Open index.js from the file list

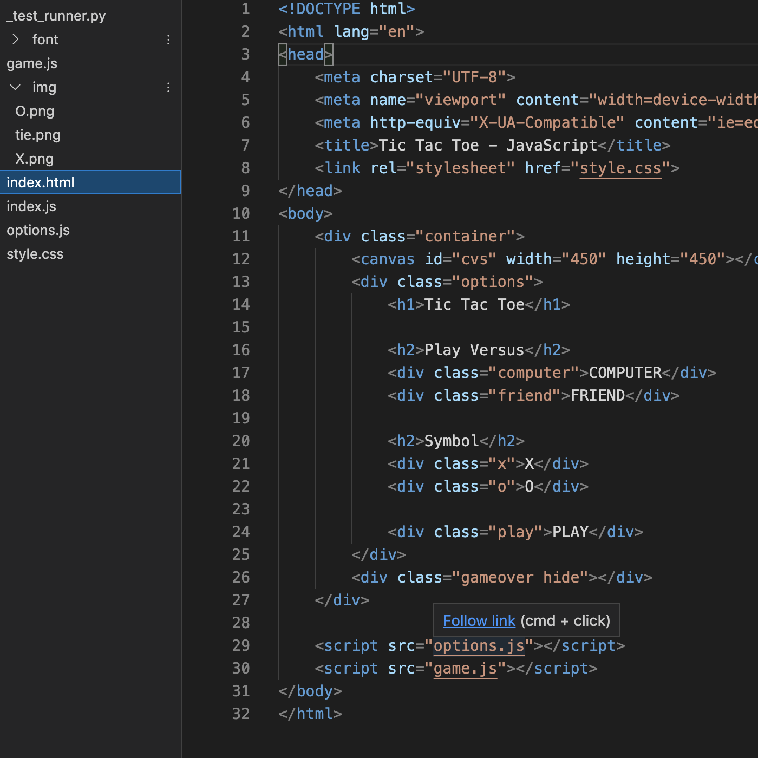pyautogui.click(x=31, y=206)
